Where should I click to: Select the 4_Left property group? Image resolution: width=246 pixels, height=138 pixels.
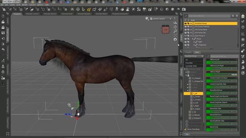pyautogui.click(x=196, y=103)
